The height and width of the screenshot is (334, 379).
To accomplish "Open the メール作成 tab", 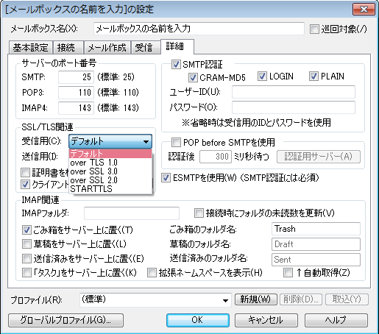I will point(107,47).
